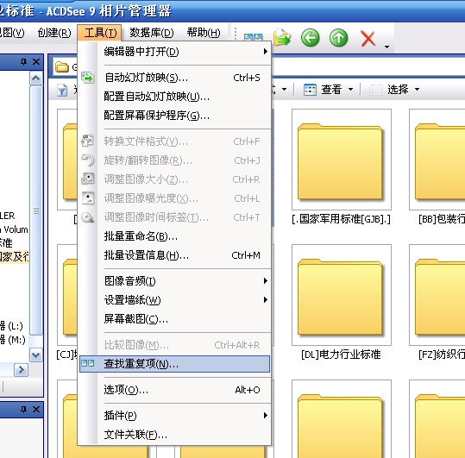Choose 批量设置信息(H)...
This screenshot has width=465, height=458.
point(174,255)
